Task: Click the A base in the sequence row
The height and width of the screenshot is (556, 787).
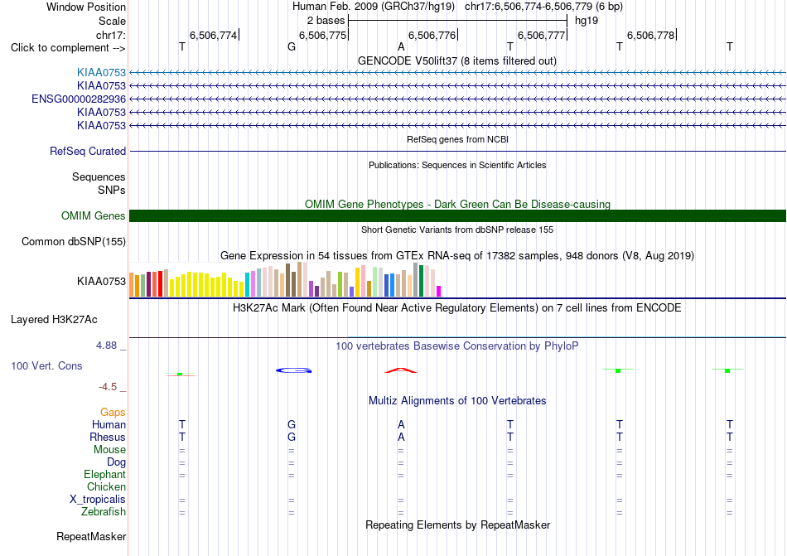Action: (x=401, y=47)
